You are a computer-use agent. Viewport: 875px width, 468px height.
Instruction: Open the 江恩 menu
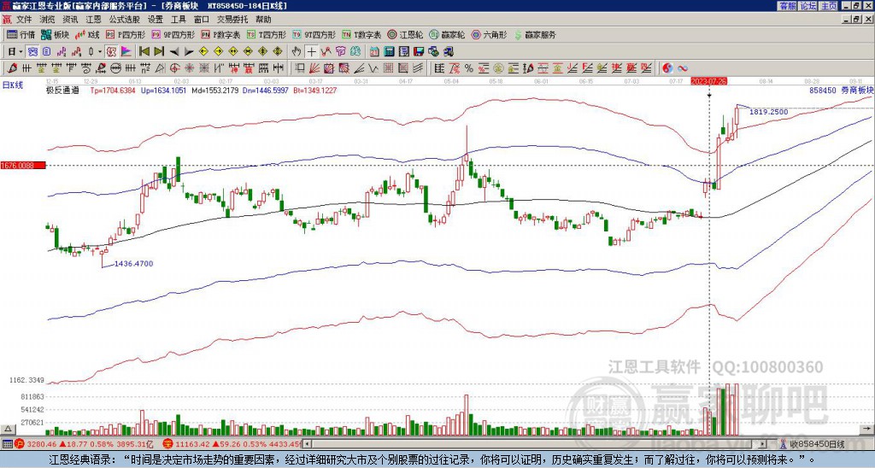(x=94, y=20)
